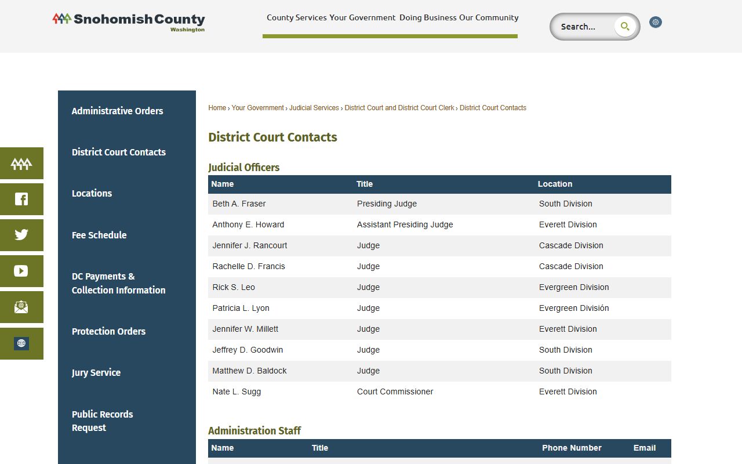Open the site tools gear icon
This screenshot has height=464, width=742.
point(656,22)
